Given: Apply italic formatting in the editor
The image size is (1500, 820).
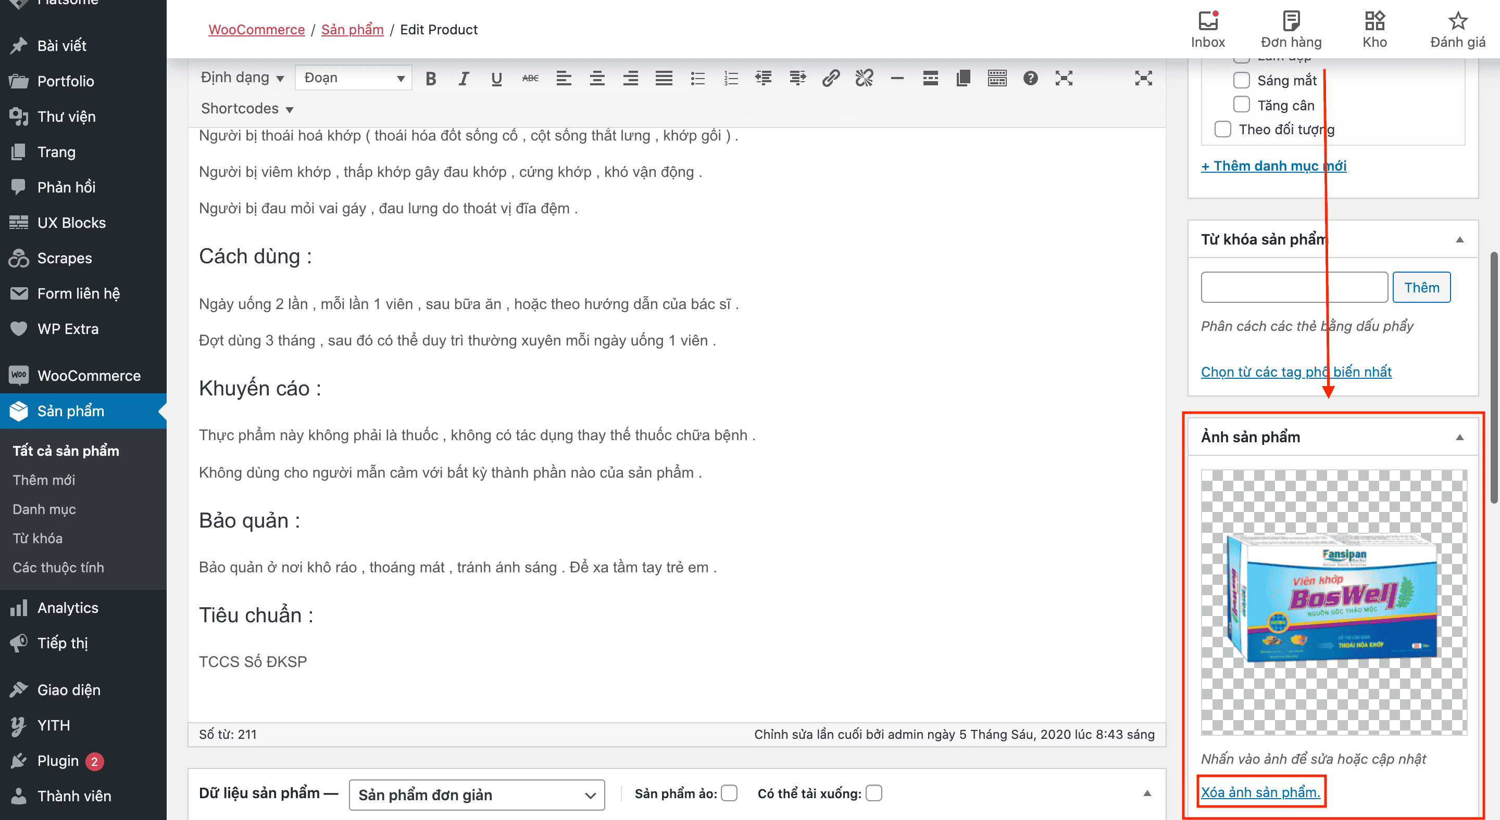Looking at the screenshot, I should 464,79.
